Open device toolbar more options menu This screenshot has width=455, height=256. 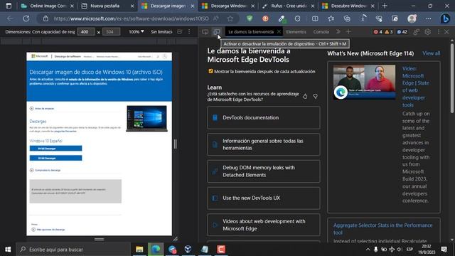189,31
